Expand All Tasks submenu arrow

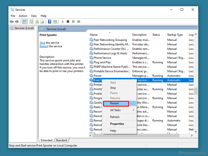pyautogui.click(x=133, y=110)
